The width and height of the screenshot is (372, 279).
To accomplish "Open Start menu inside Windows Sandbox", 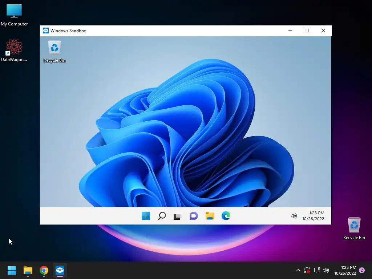I will click(146, 216).
